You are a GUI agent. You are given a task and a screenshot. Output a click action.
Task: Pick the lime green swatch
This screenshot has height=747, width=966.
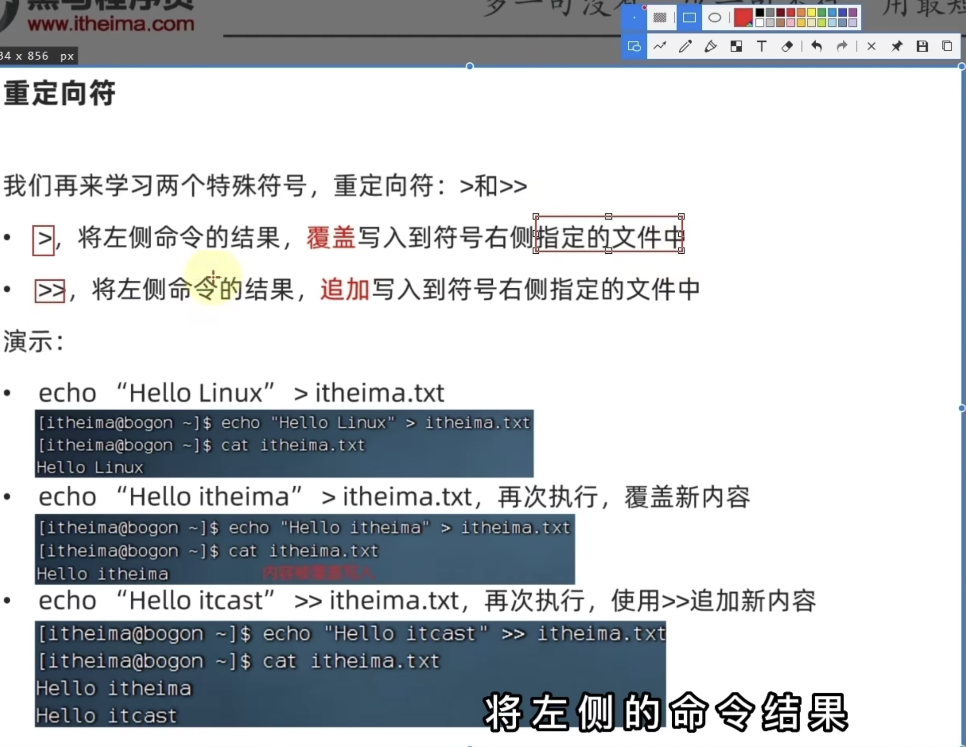coord(822,23)
